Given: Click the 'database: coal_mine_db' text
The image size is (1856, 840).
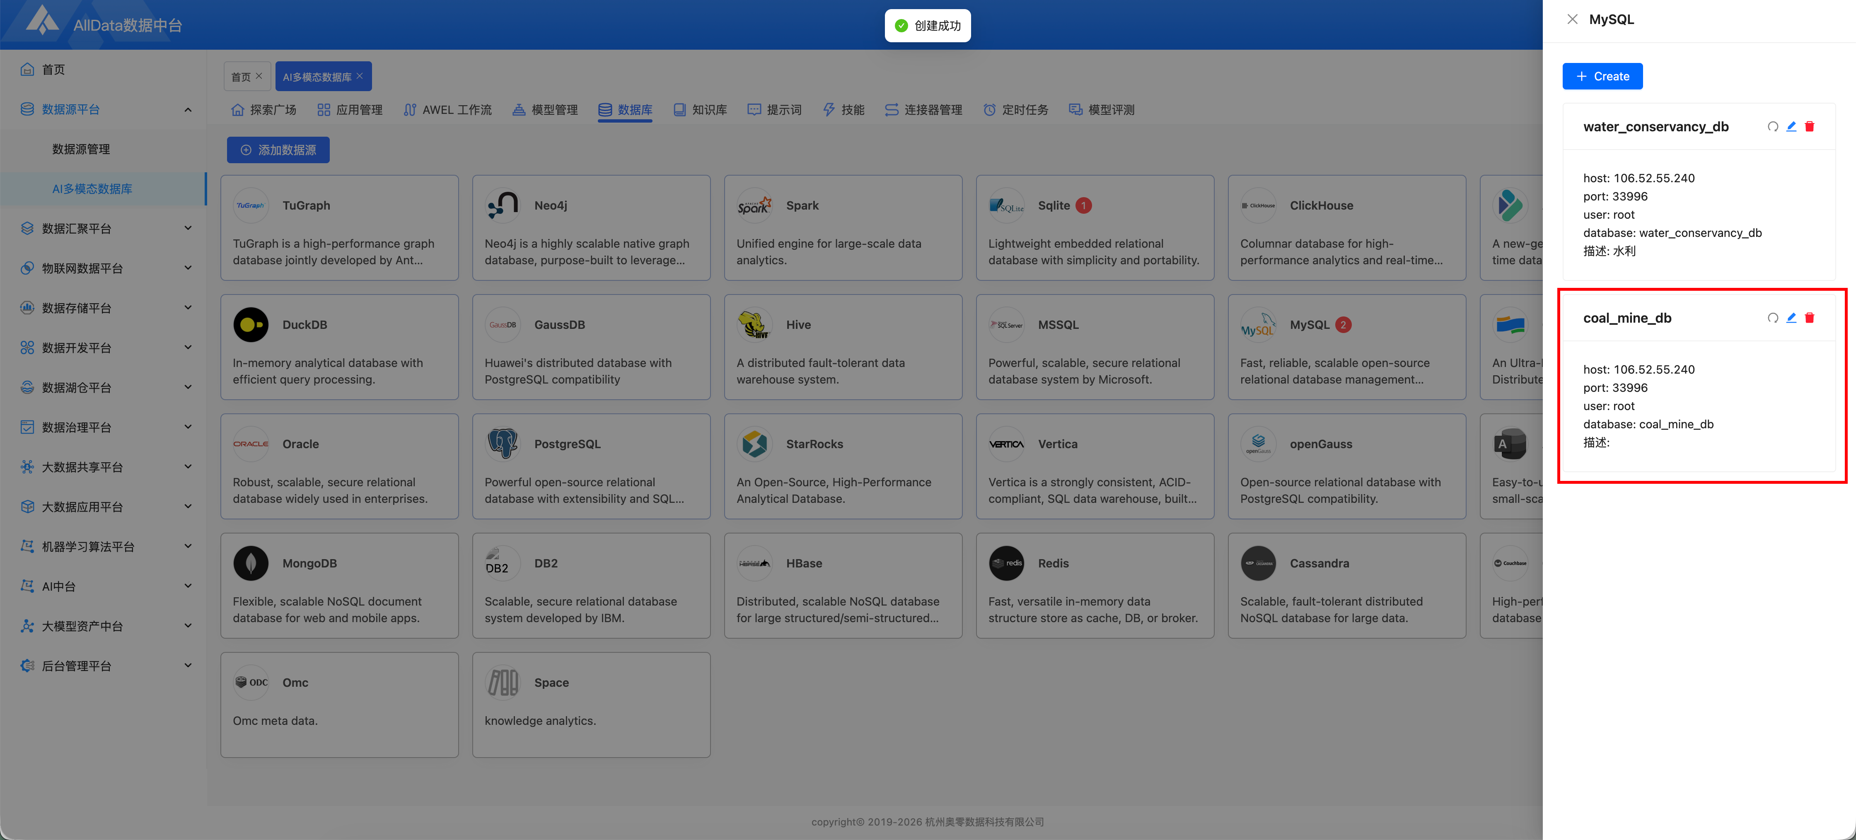Looking at the screenshot, I should (1648, 424).
